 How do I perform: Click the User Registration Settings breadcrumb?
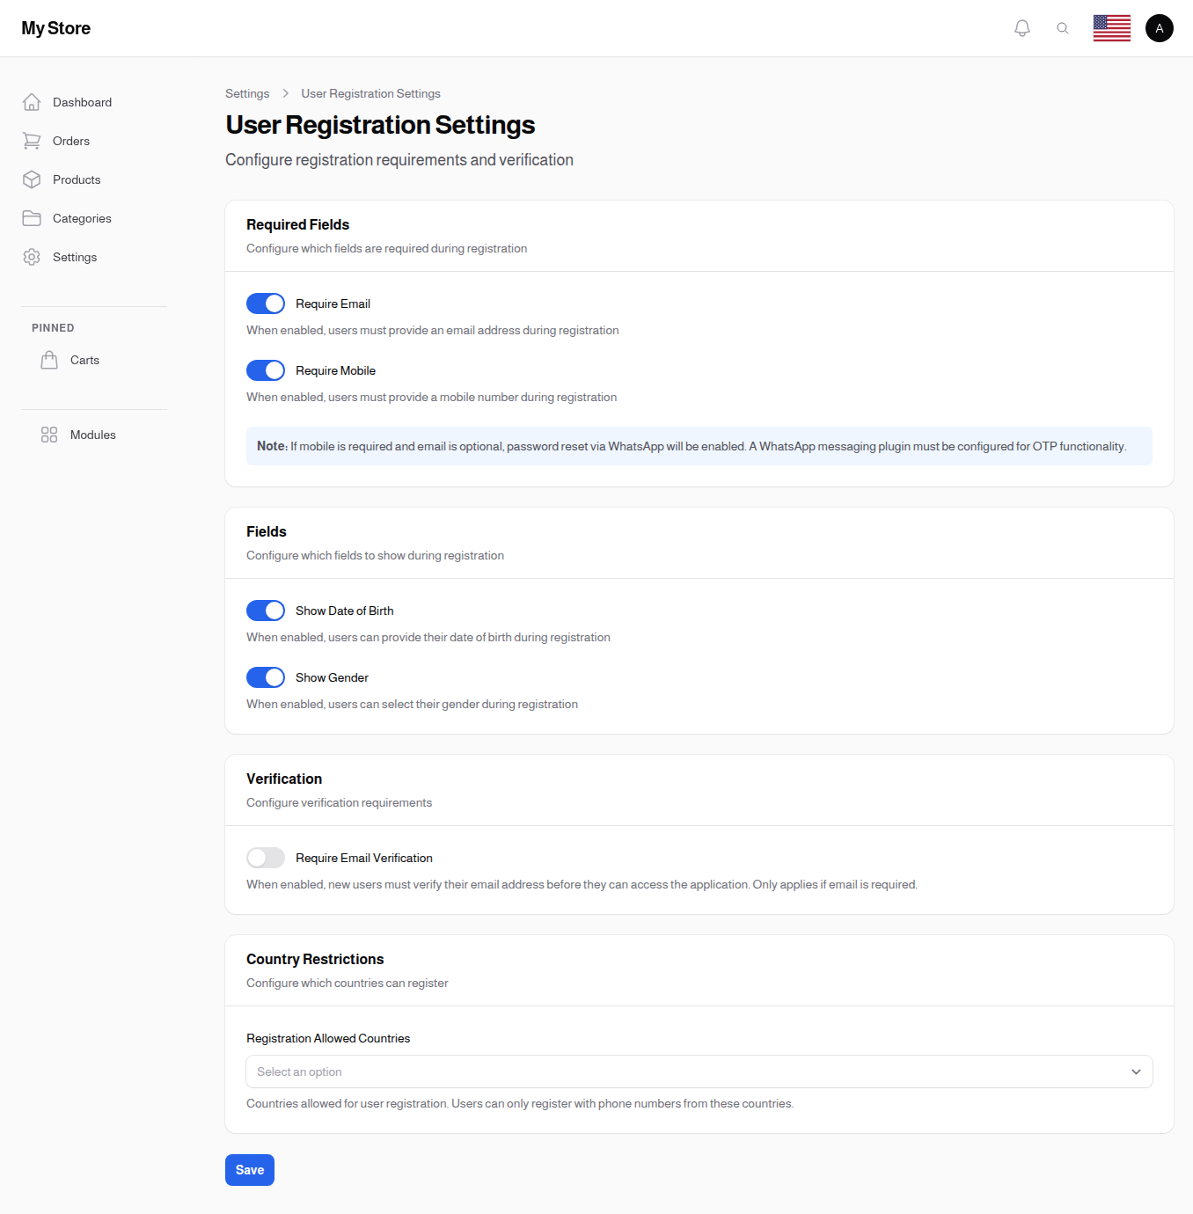pyautogui.click(x=370, y=93)
